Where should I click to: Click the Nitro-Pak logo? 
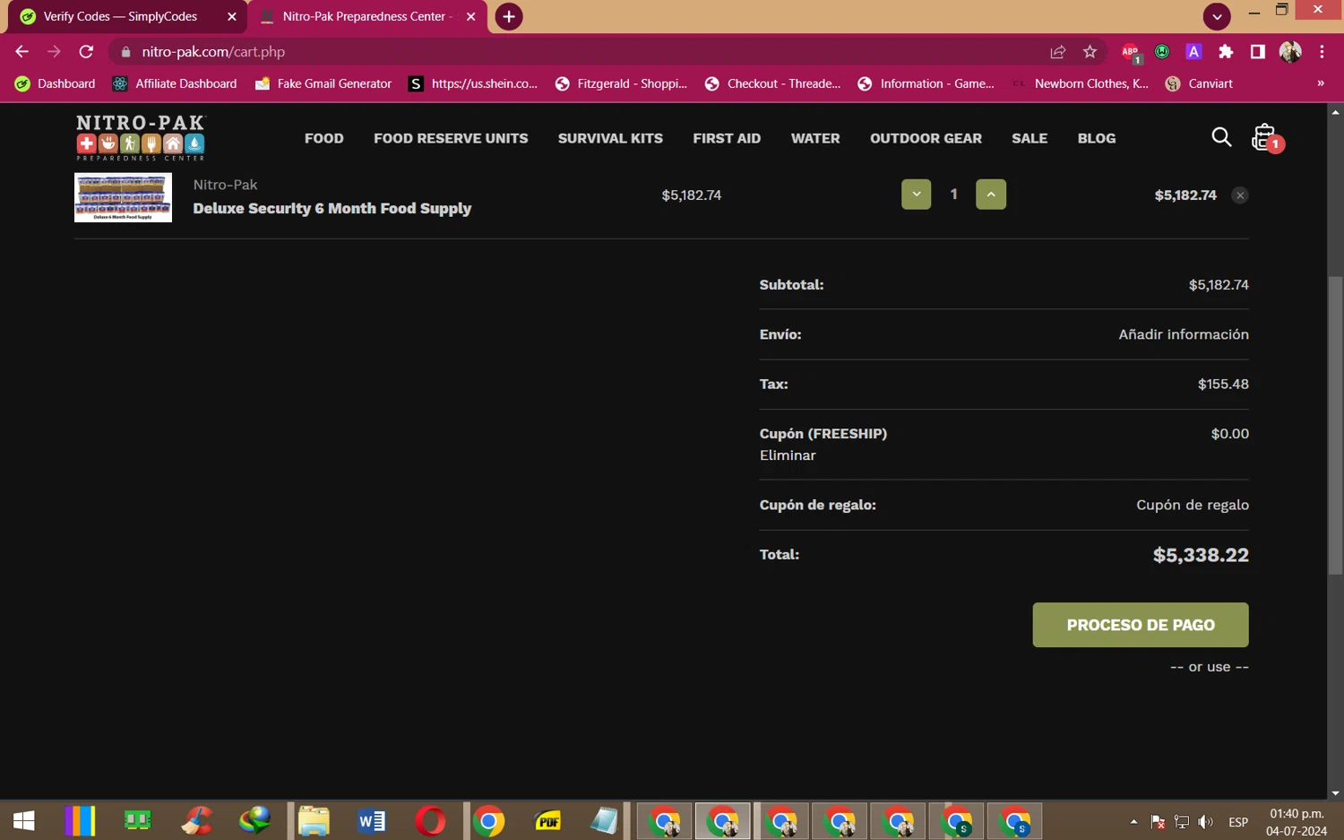tap(141, 137)
